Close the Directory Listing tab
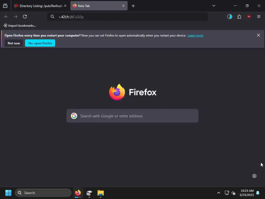 point(65,6)
